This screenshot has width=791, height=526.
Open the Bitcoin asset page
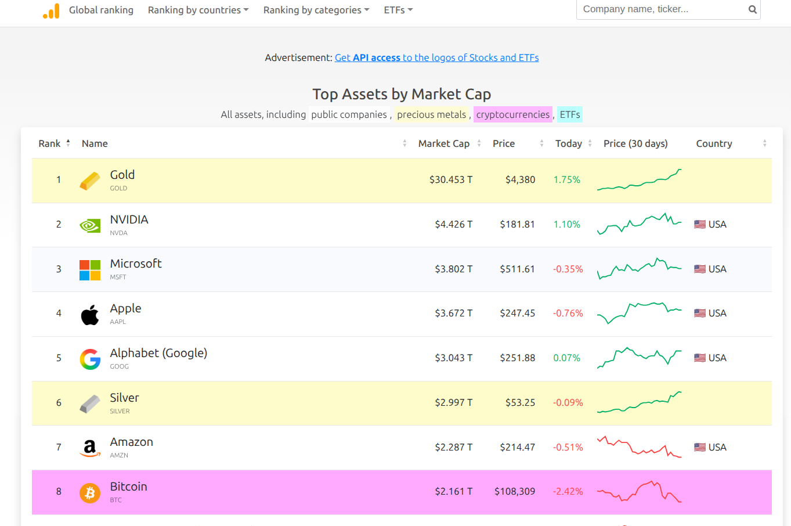[x=129, y=487]
